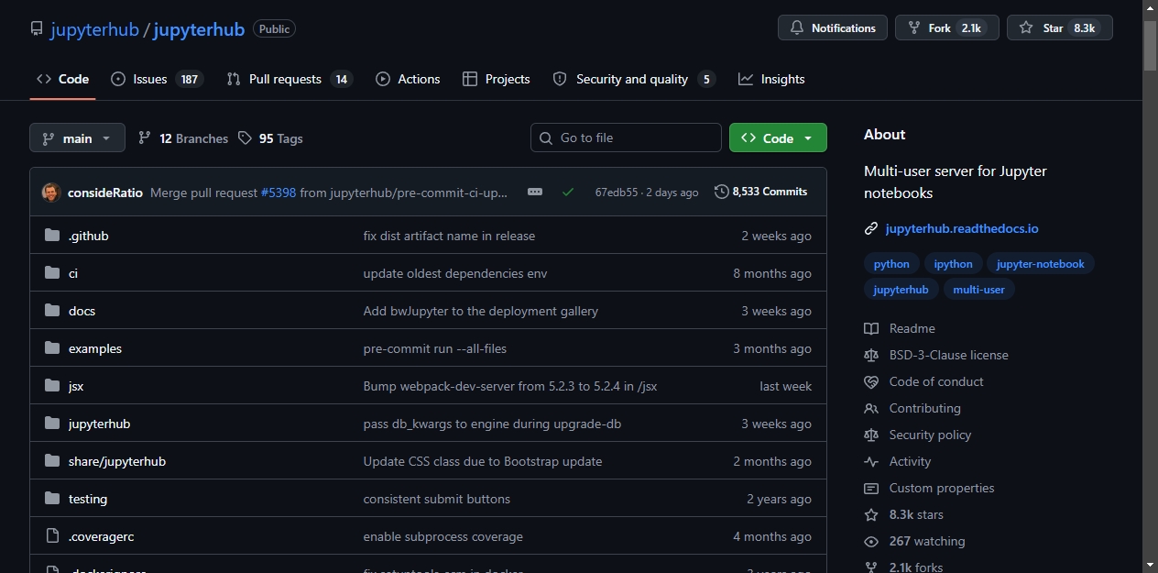Open the jupyterhub repository name link
Viewport: 1158px width, 573px height.
pyautogui.click(x=199, y=29)
